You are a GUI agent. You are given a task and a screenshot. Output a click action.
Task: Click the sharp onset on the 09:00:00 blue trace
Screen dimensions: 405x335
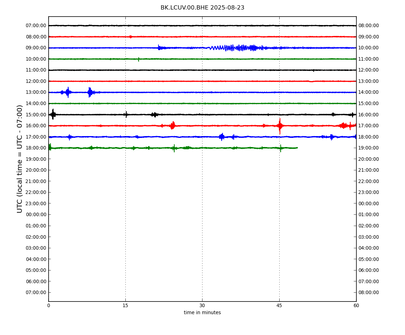tap(159, 47)
